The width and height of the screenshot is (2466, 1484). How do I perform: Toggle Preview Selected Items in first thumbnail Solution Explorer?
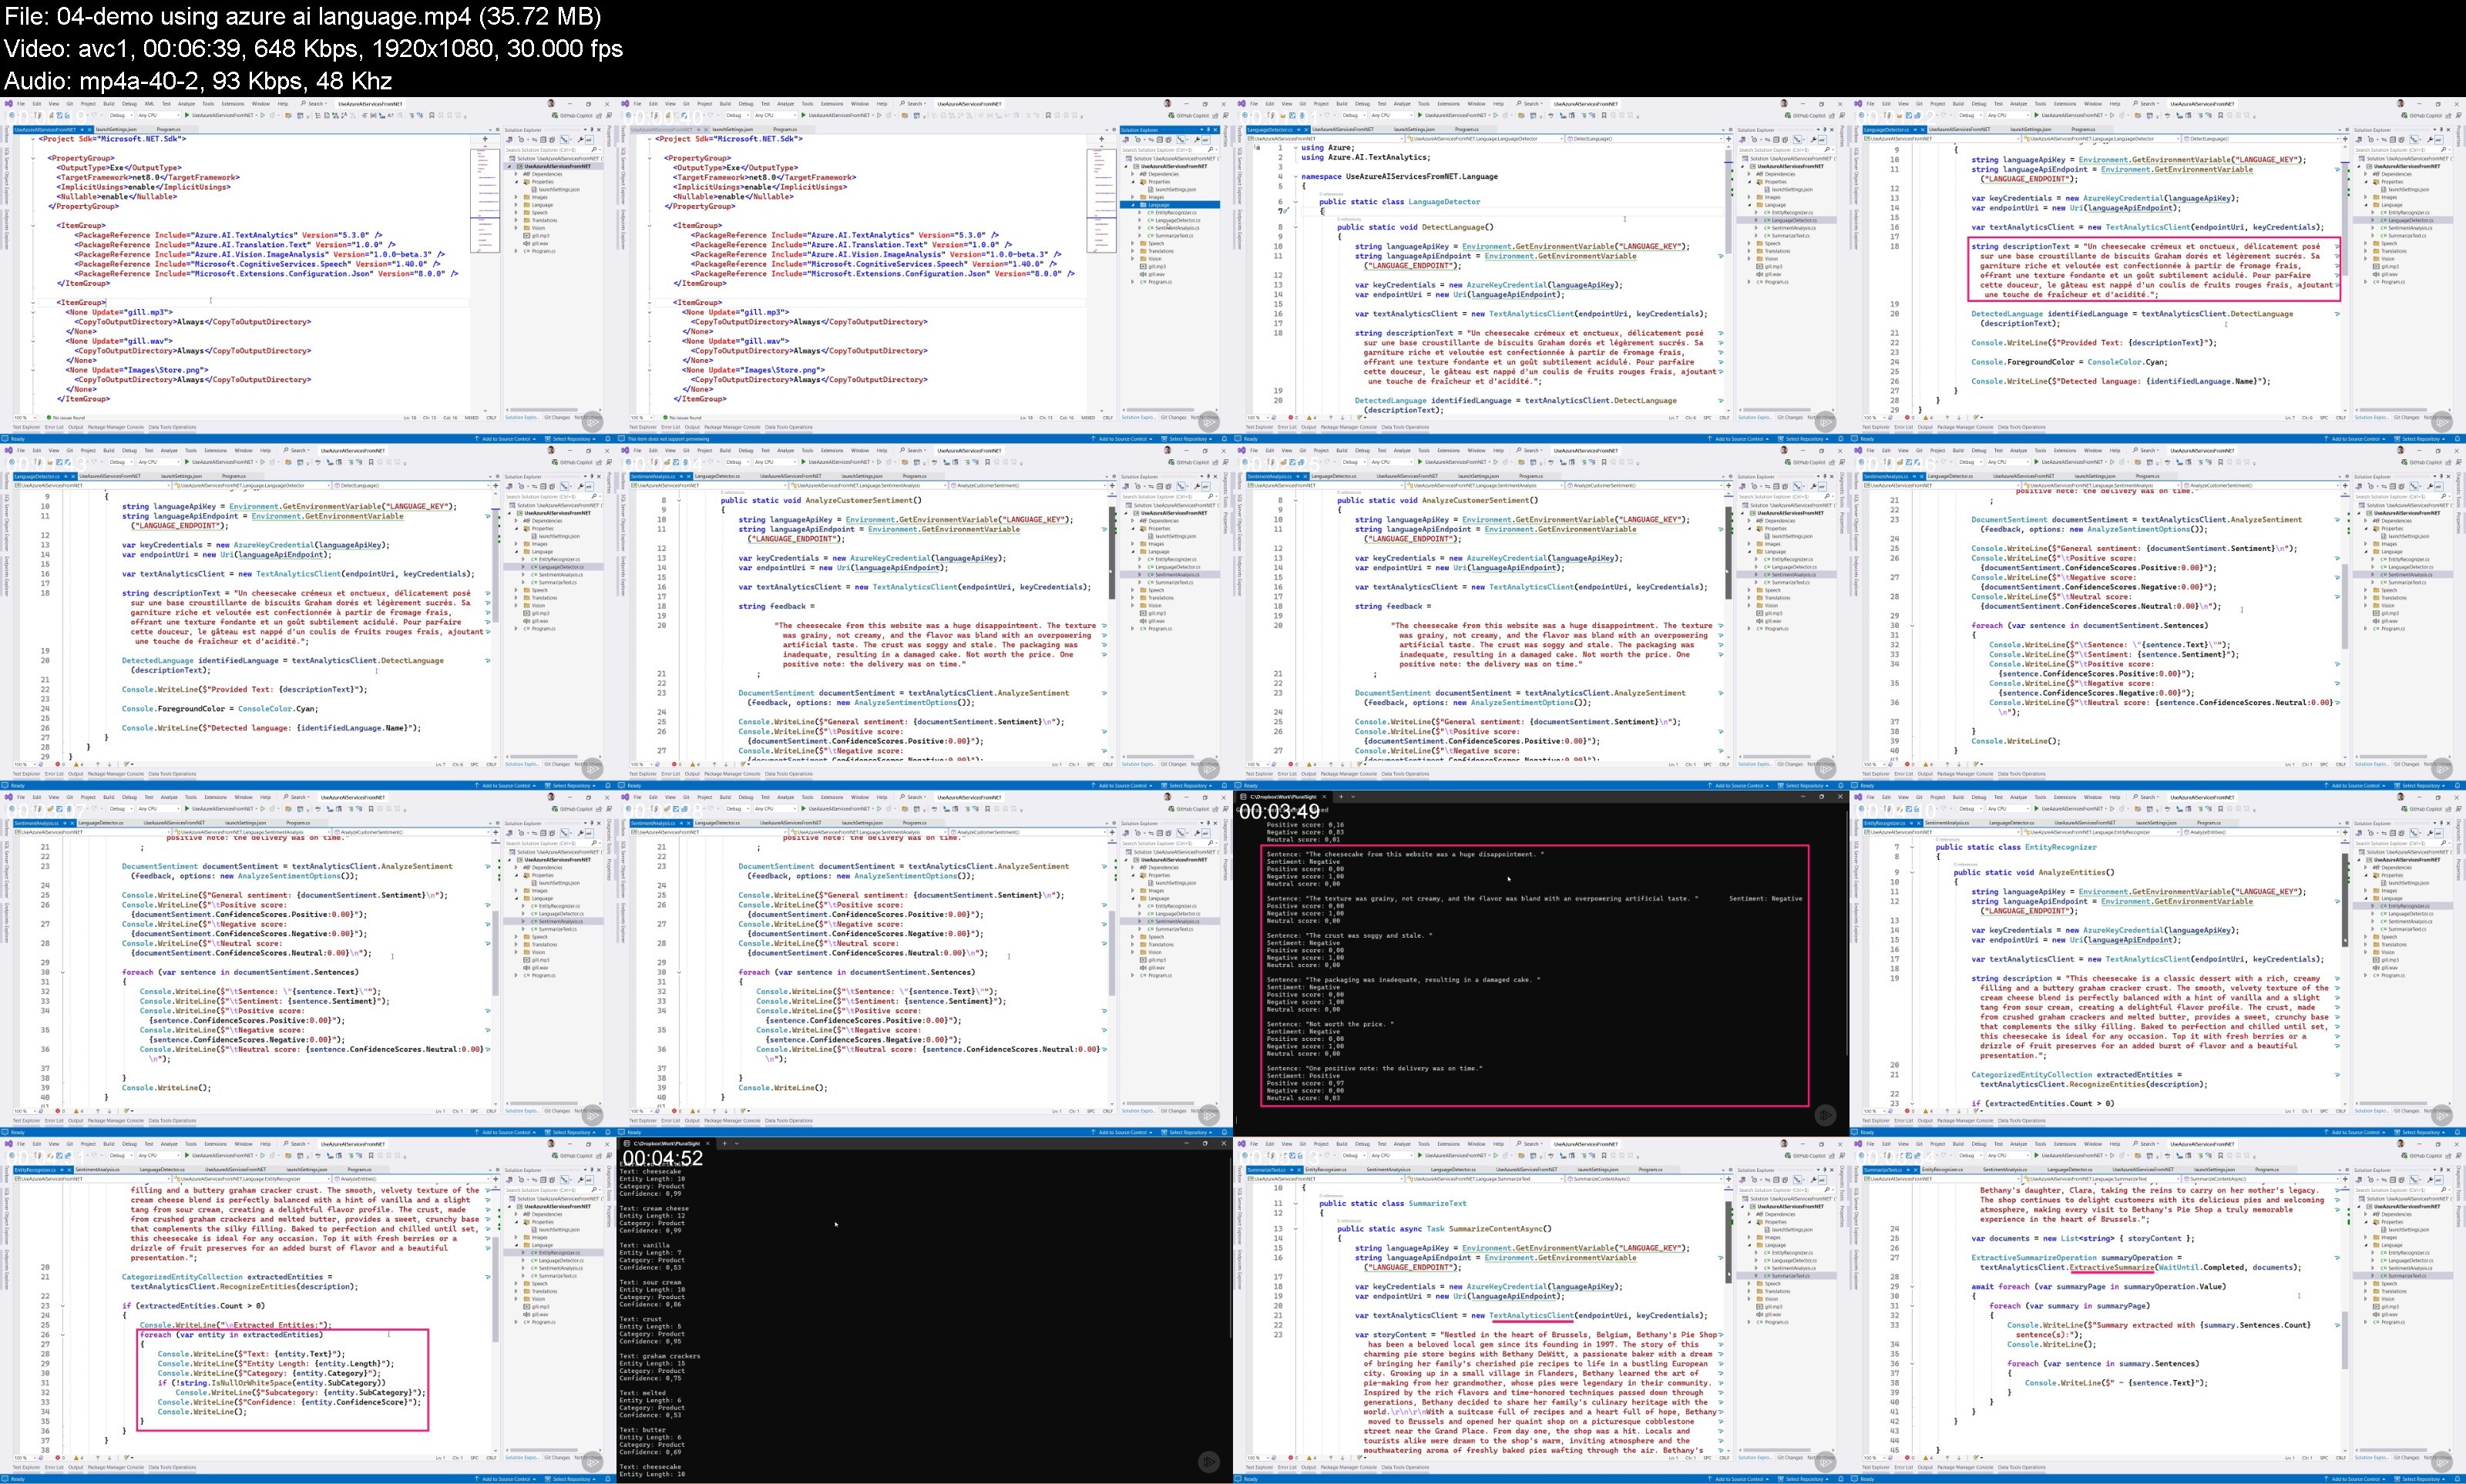589,140
